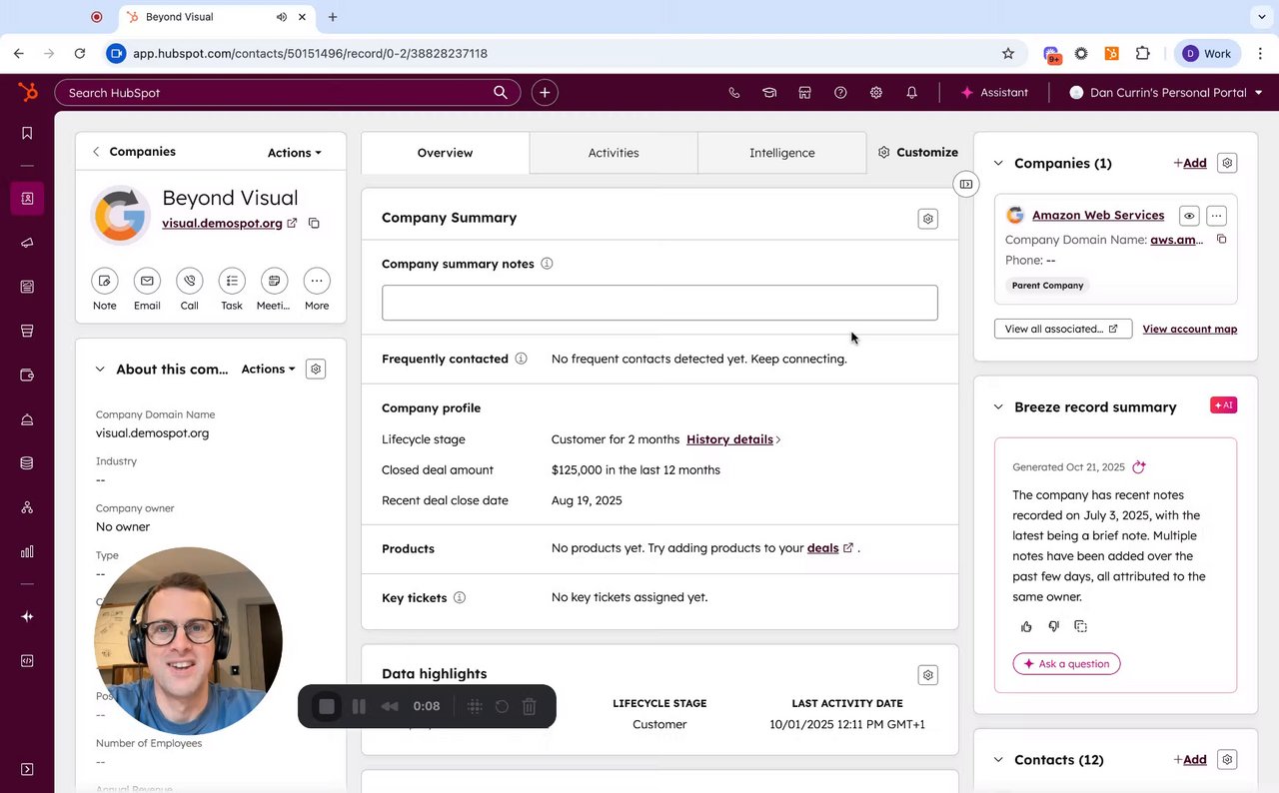
Task: Expand the left navigation sidebar
Action: tap(27, 769)
